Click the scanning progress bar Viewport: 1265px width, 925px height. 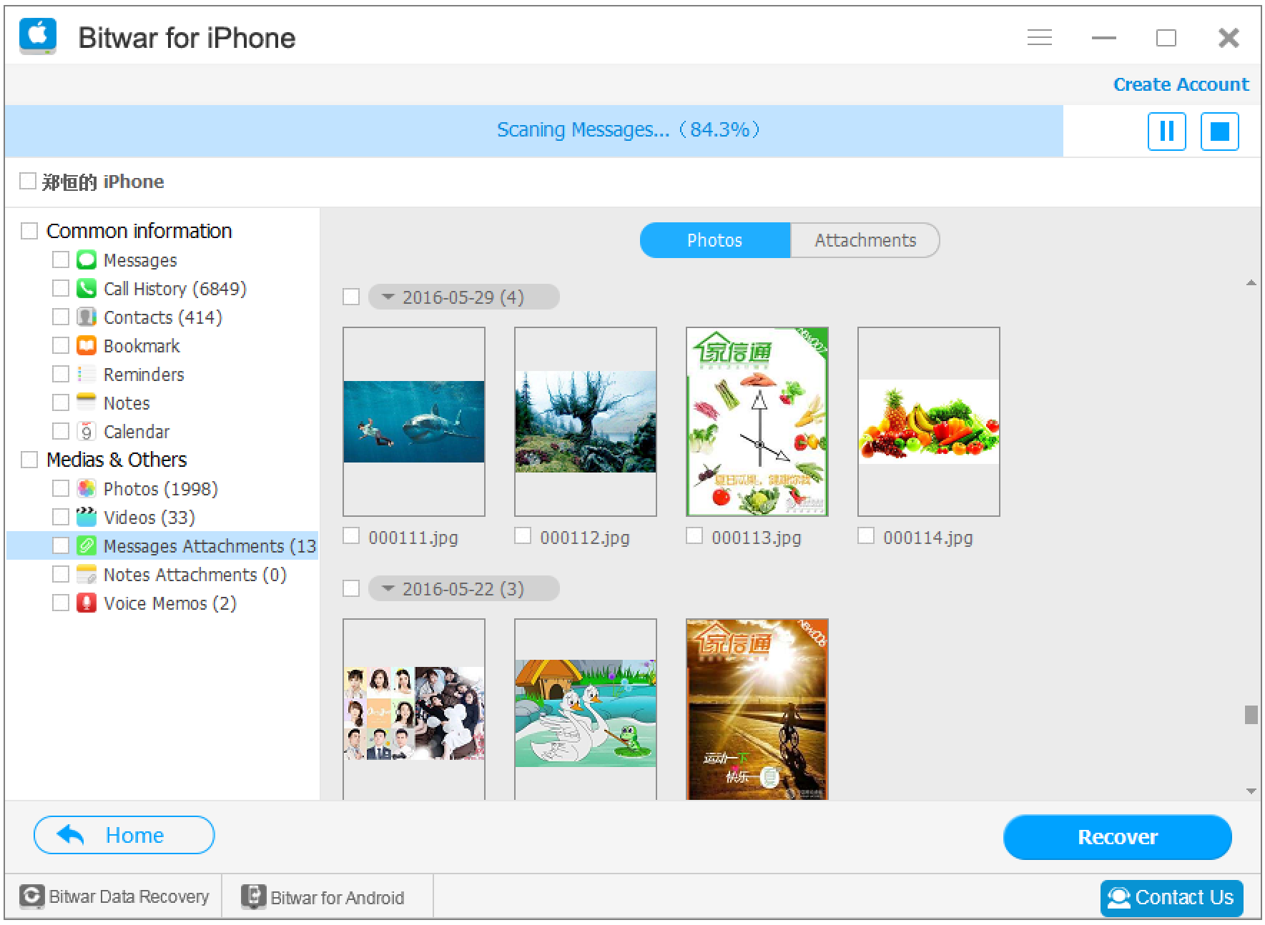(x=533, y=131)
